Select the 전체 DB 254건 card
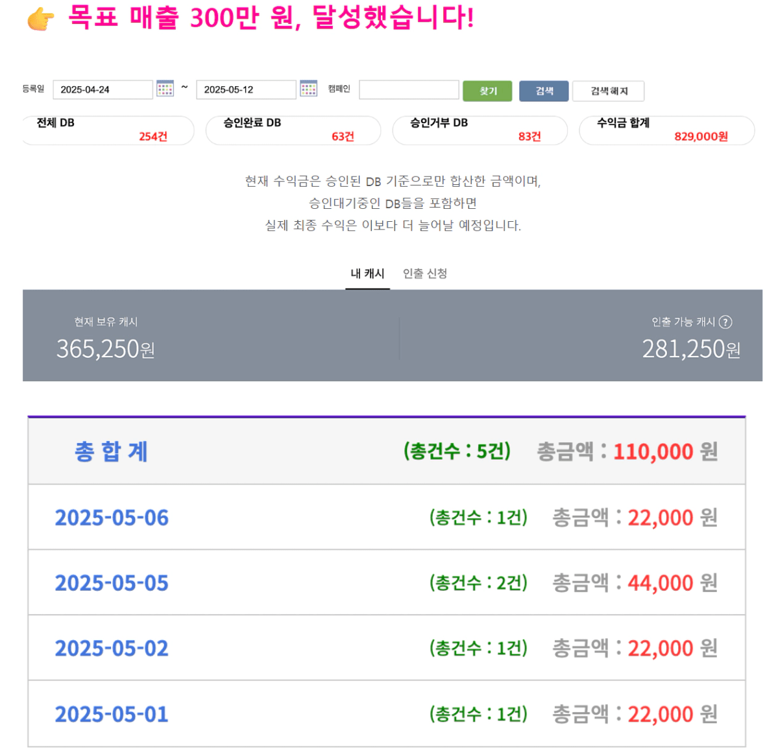 coord(108,130)
